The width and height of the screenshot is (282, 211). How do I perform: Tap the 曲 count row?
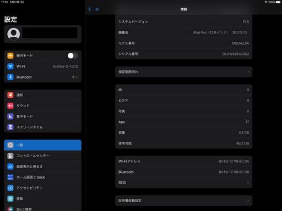184,90
